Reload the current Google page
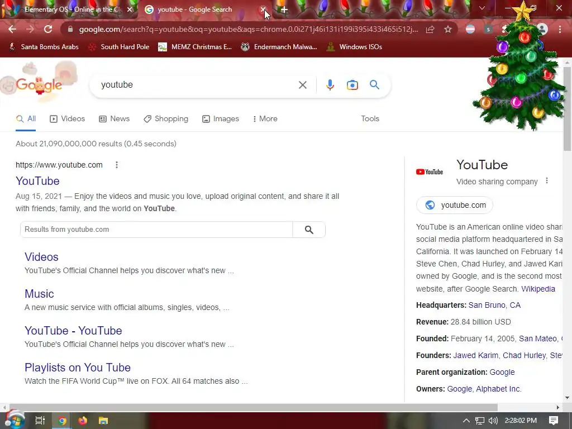 point(48,29)
